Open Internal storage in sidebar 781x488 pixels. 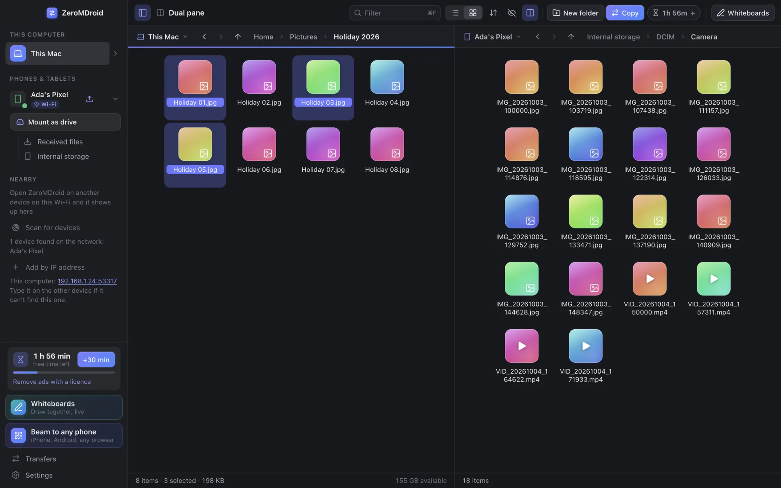click(x=63, y=157)
